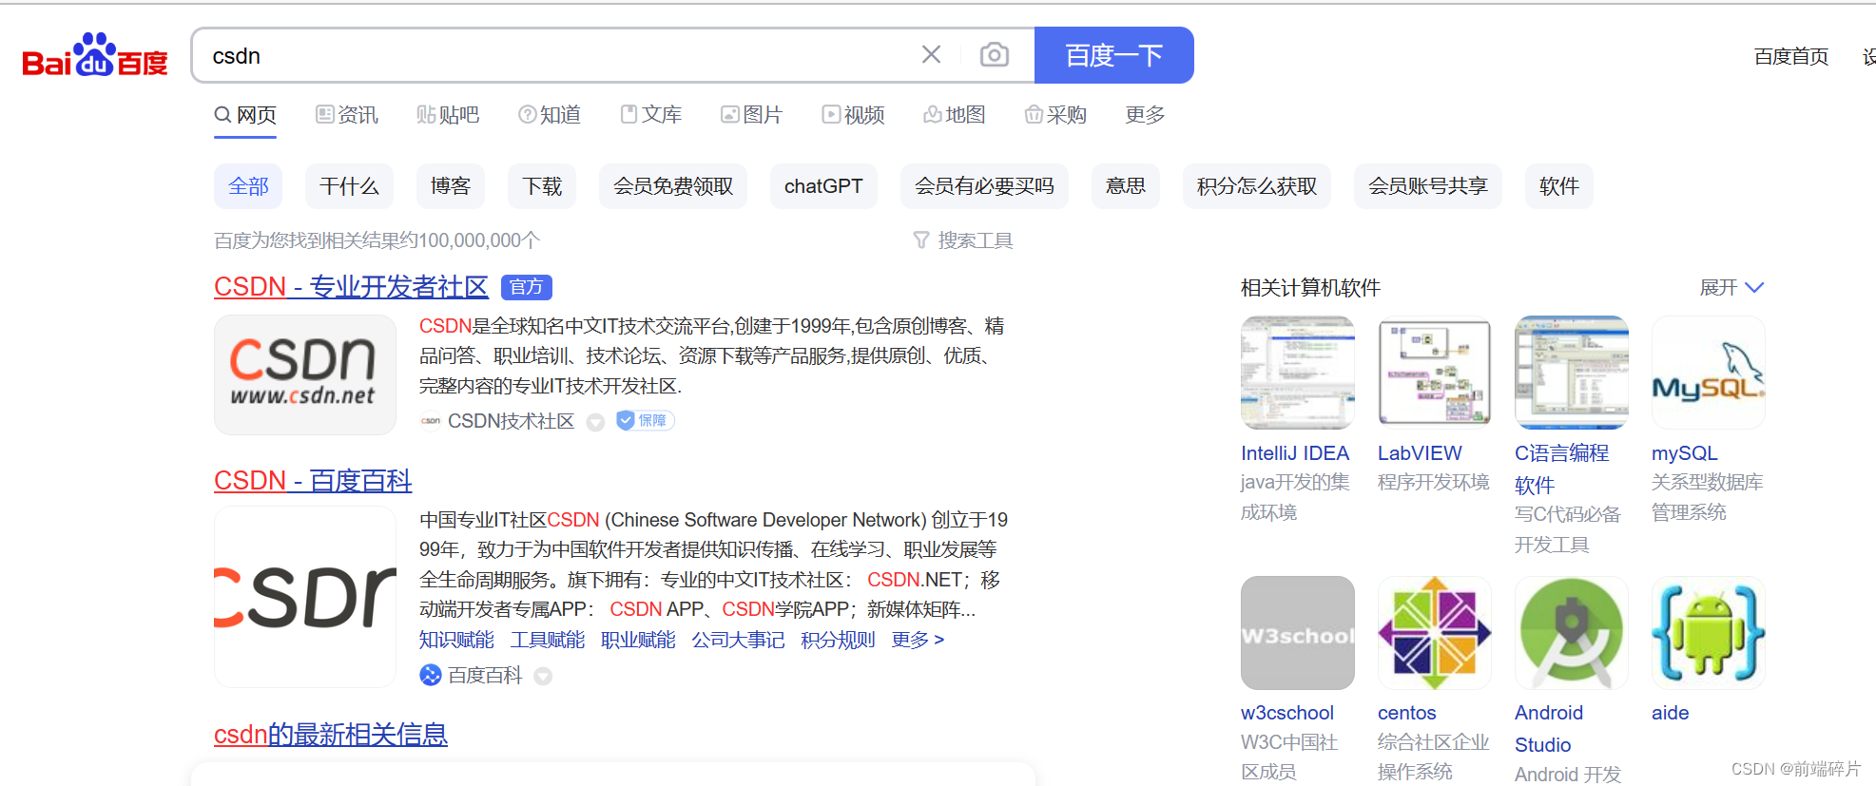Open the 工具赋能 sublink
Image resolution: width=1876 pixels, height=786 pixels.
(548, 640)
